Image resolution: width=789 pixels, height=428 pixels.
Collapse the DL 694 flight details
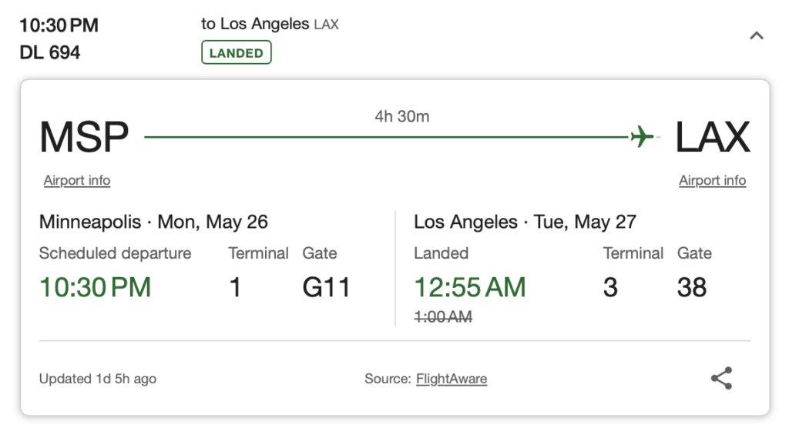coord(757,35)
